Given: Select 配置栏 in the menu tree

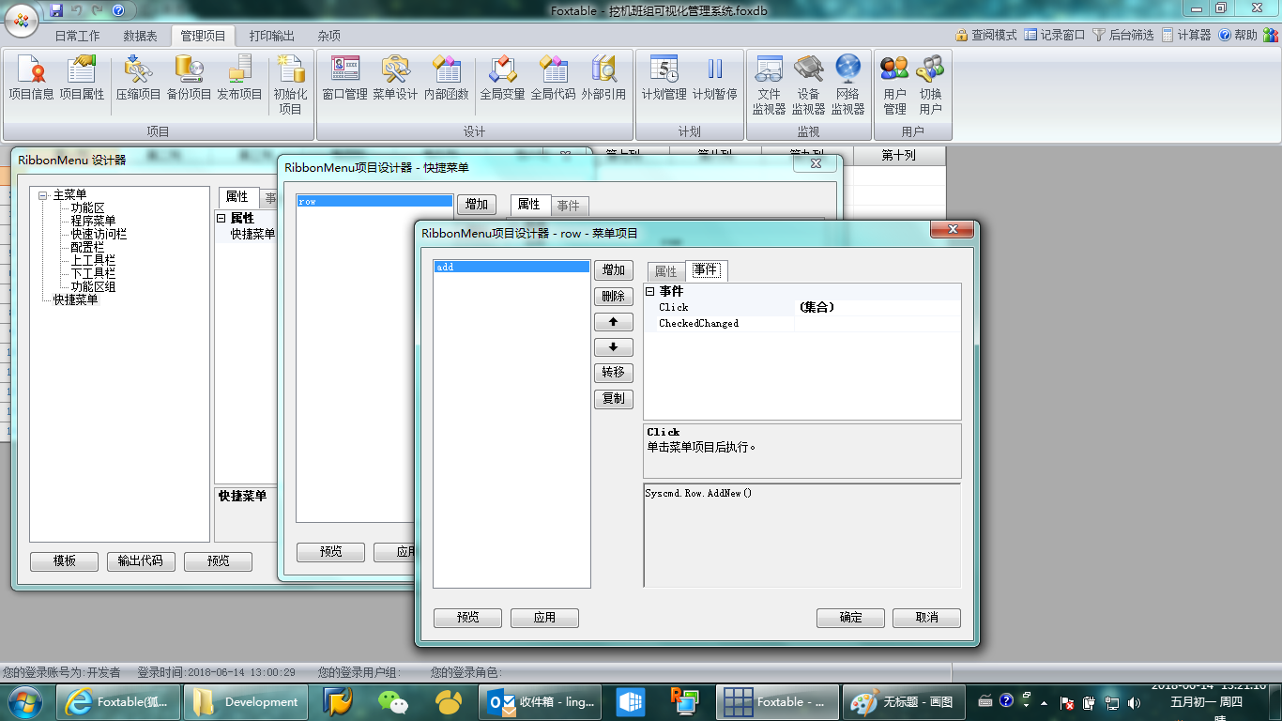Looking at the screenshot, I should click(88, 247).
